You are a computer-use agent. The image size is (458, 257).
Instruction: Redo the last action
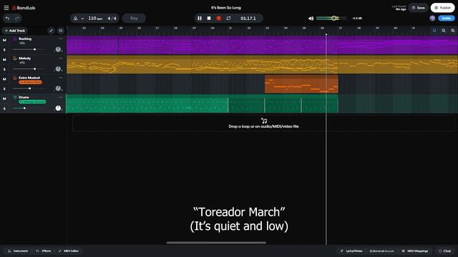pos(17,19)
